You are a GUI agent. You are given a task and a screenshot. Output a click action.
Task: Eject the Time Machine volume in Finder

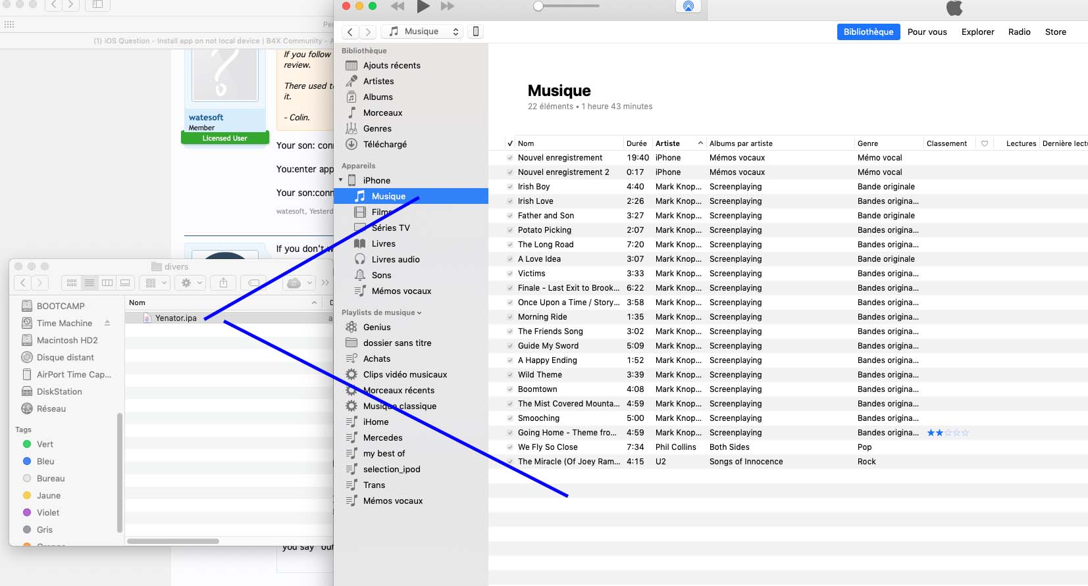click(x=107, y=323)
